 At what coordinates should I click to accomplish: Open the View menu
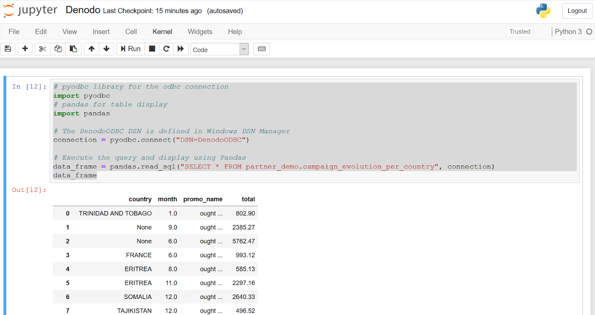click(x=70, y=32)
